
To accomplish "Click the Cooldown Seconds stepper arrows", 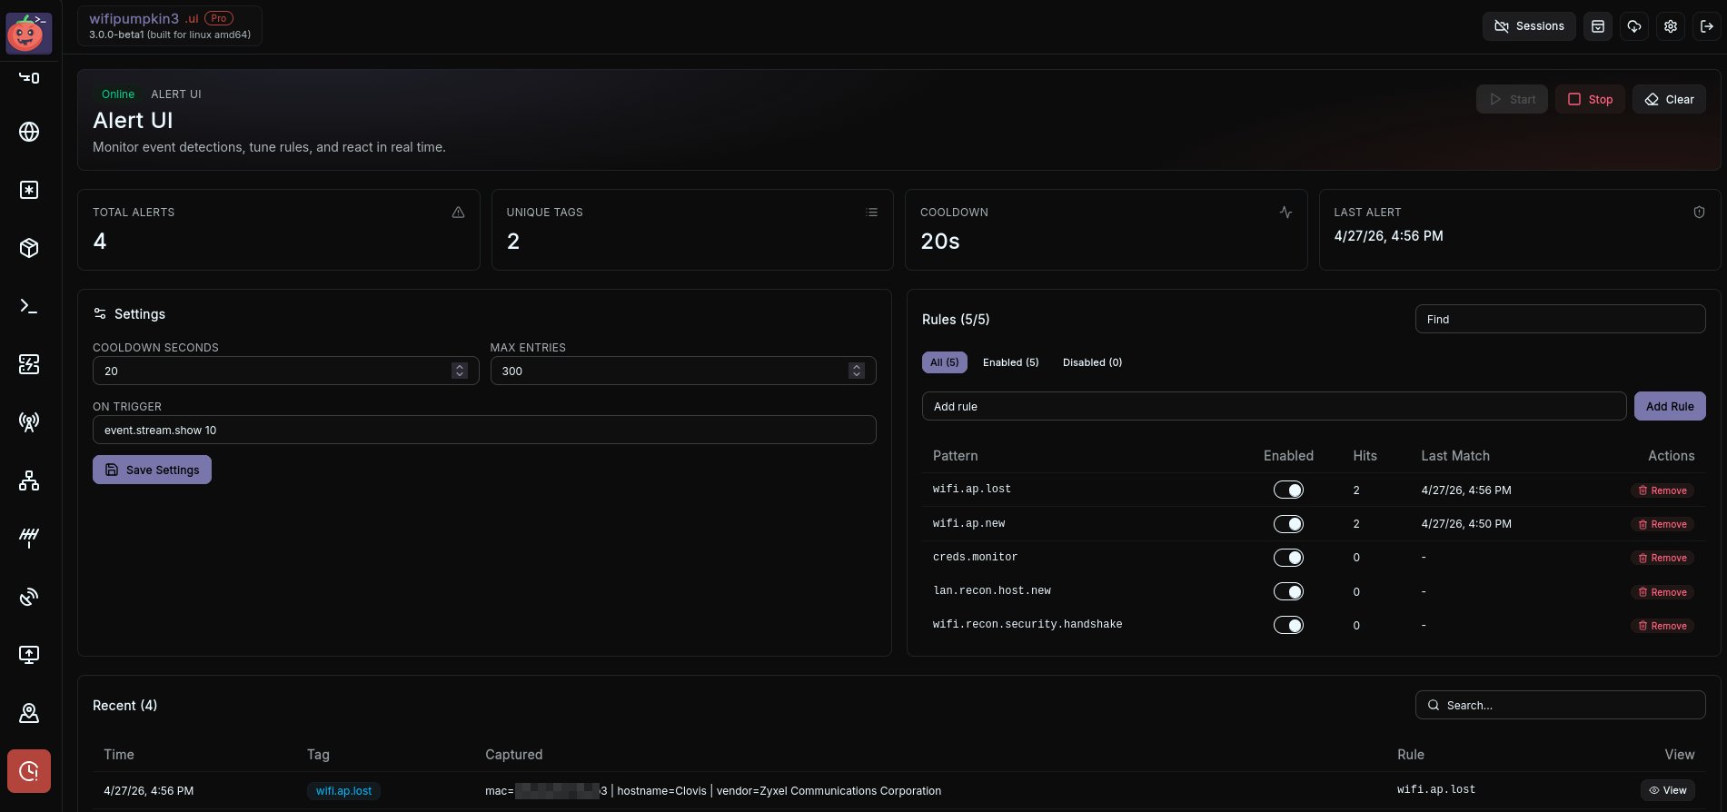I will 460,371.
